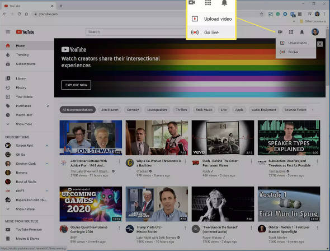Screen dimensions: 330x251
Task: Select the Rock Music chip
Action: click(204, 110)
